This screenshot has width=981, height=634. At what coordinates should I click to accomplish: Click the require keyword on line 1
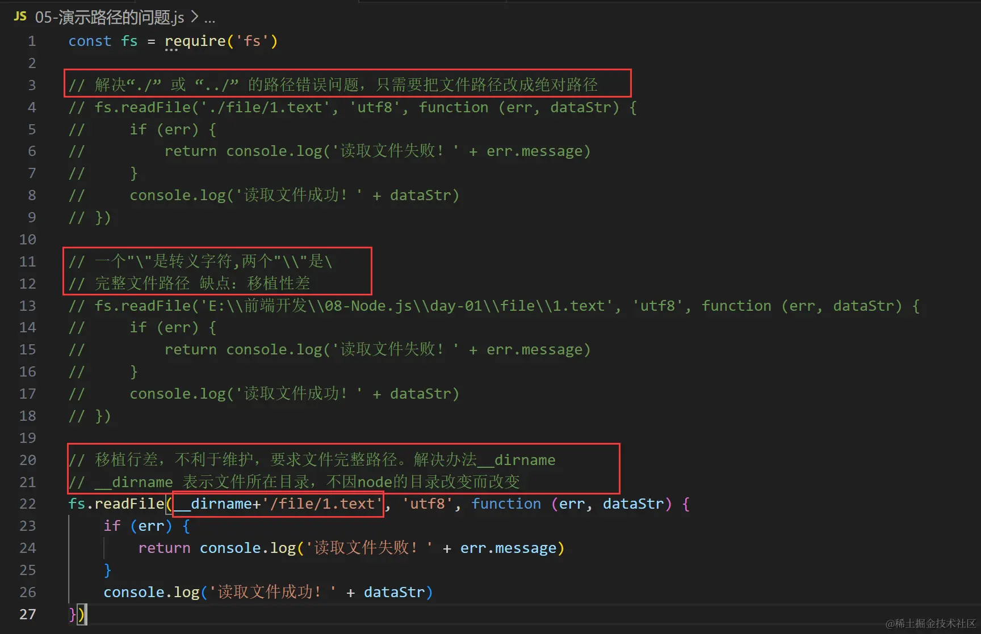(x=195, y=41)
